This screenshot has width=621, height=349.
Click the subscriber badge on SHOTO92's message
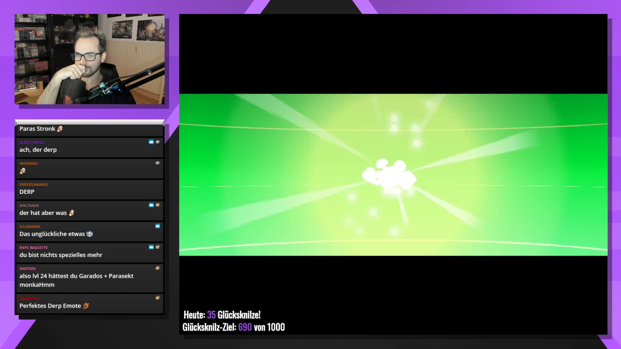(158, 268)
